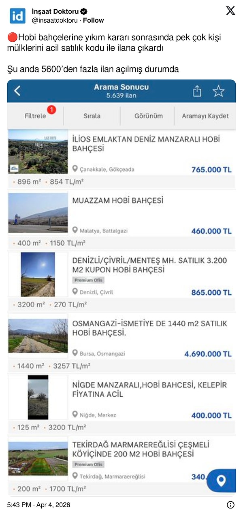Tap the X logo at top right
243x517 pixels.
pos(231,11)
